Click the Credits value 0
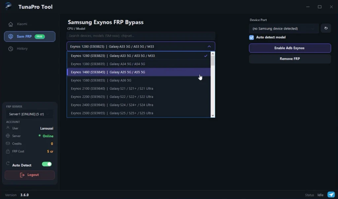This screenshot has width=338, height=199. tap(52, 144)
